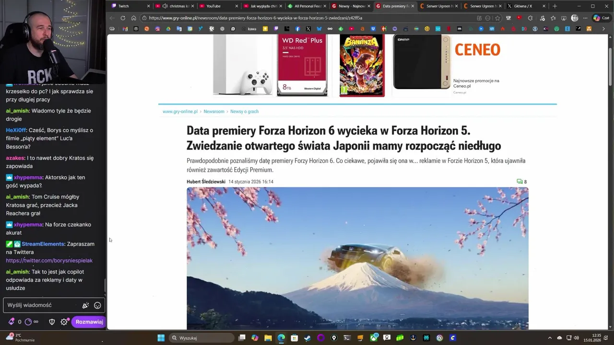Open the terminal icon on the taskbar
Image resolution: width=614 pixels, height=345 pixels.
click(x=347, y=338)
